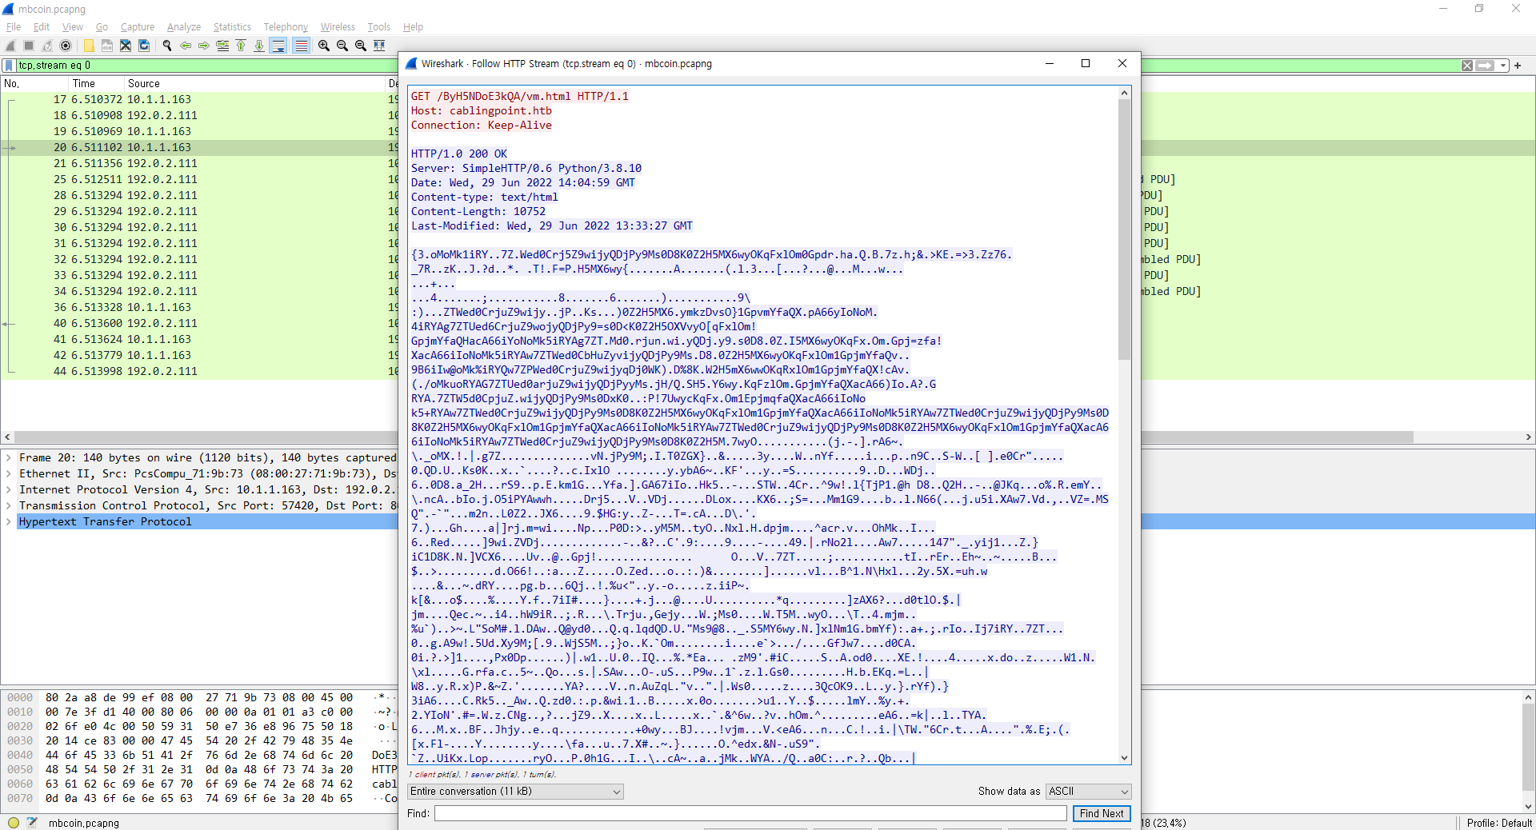The height and width of the screenshot is (830, 1536).
Task: Open the Tools menu
Action: pyautogui.click(x=378, y=26)
